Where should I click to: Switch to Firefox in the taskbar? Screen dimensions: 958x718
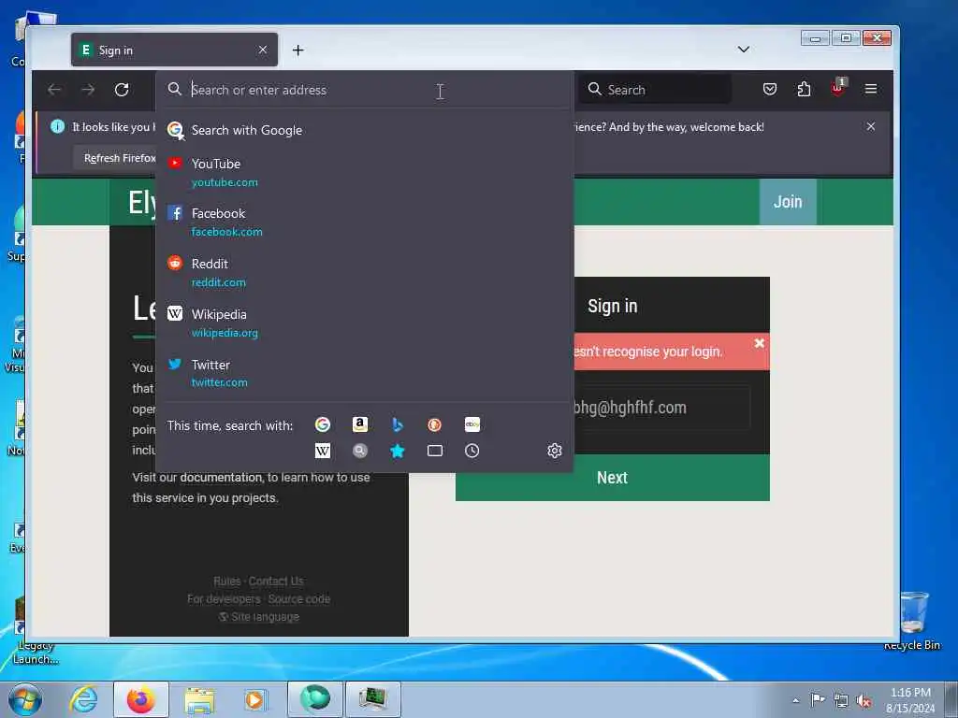tap(141, 699)
